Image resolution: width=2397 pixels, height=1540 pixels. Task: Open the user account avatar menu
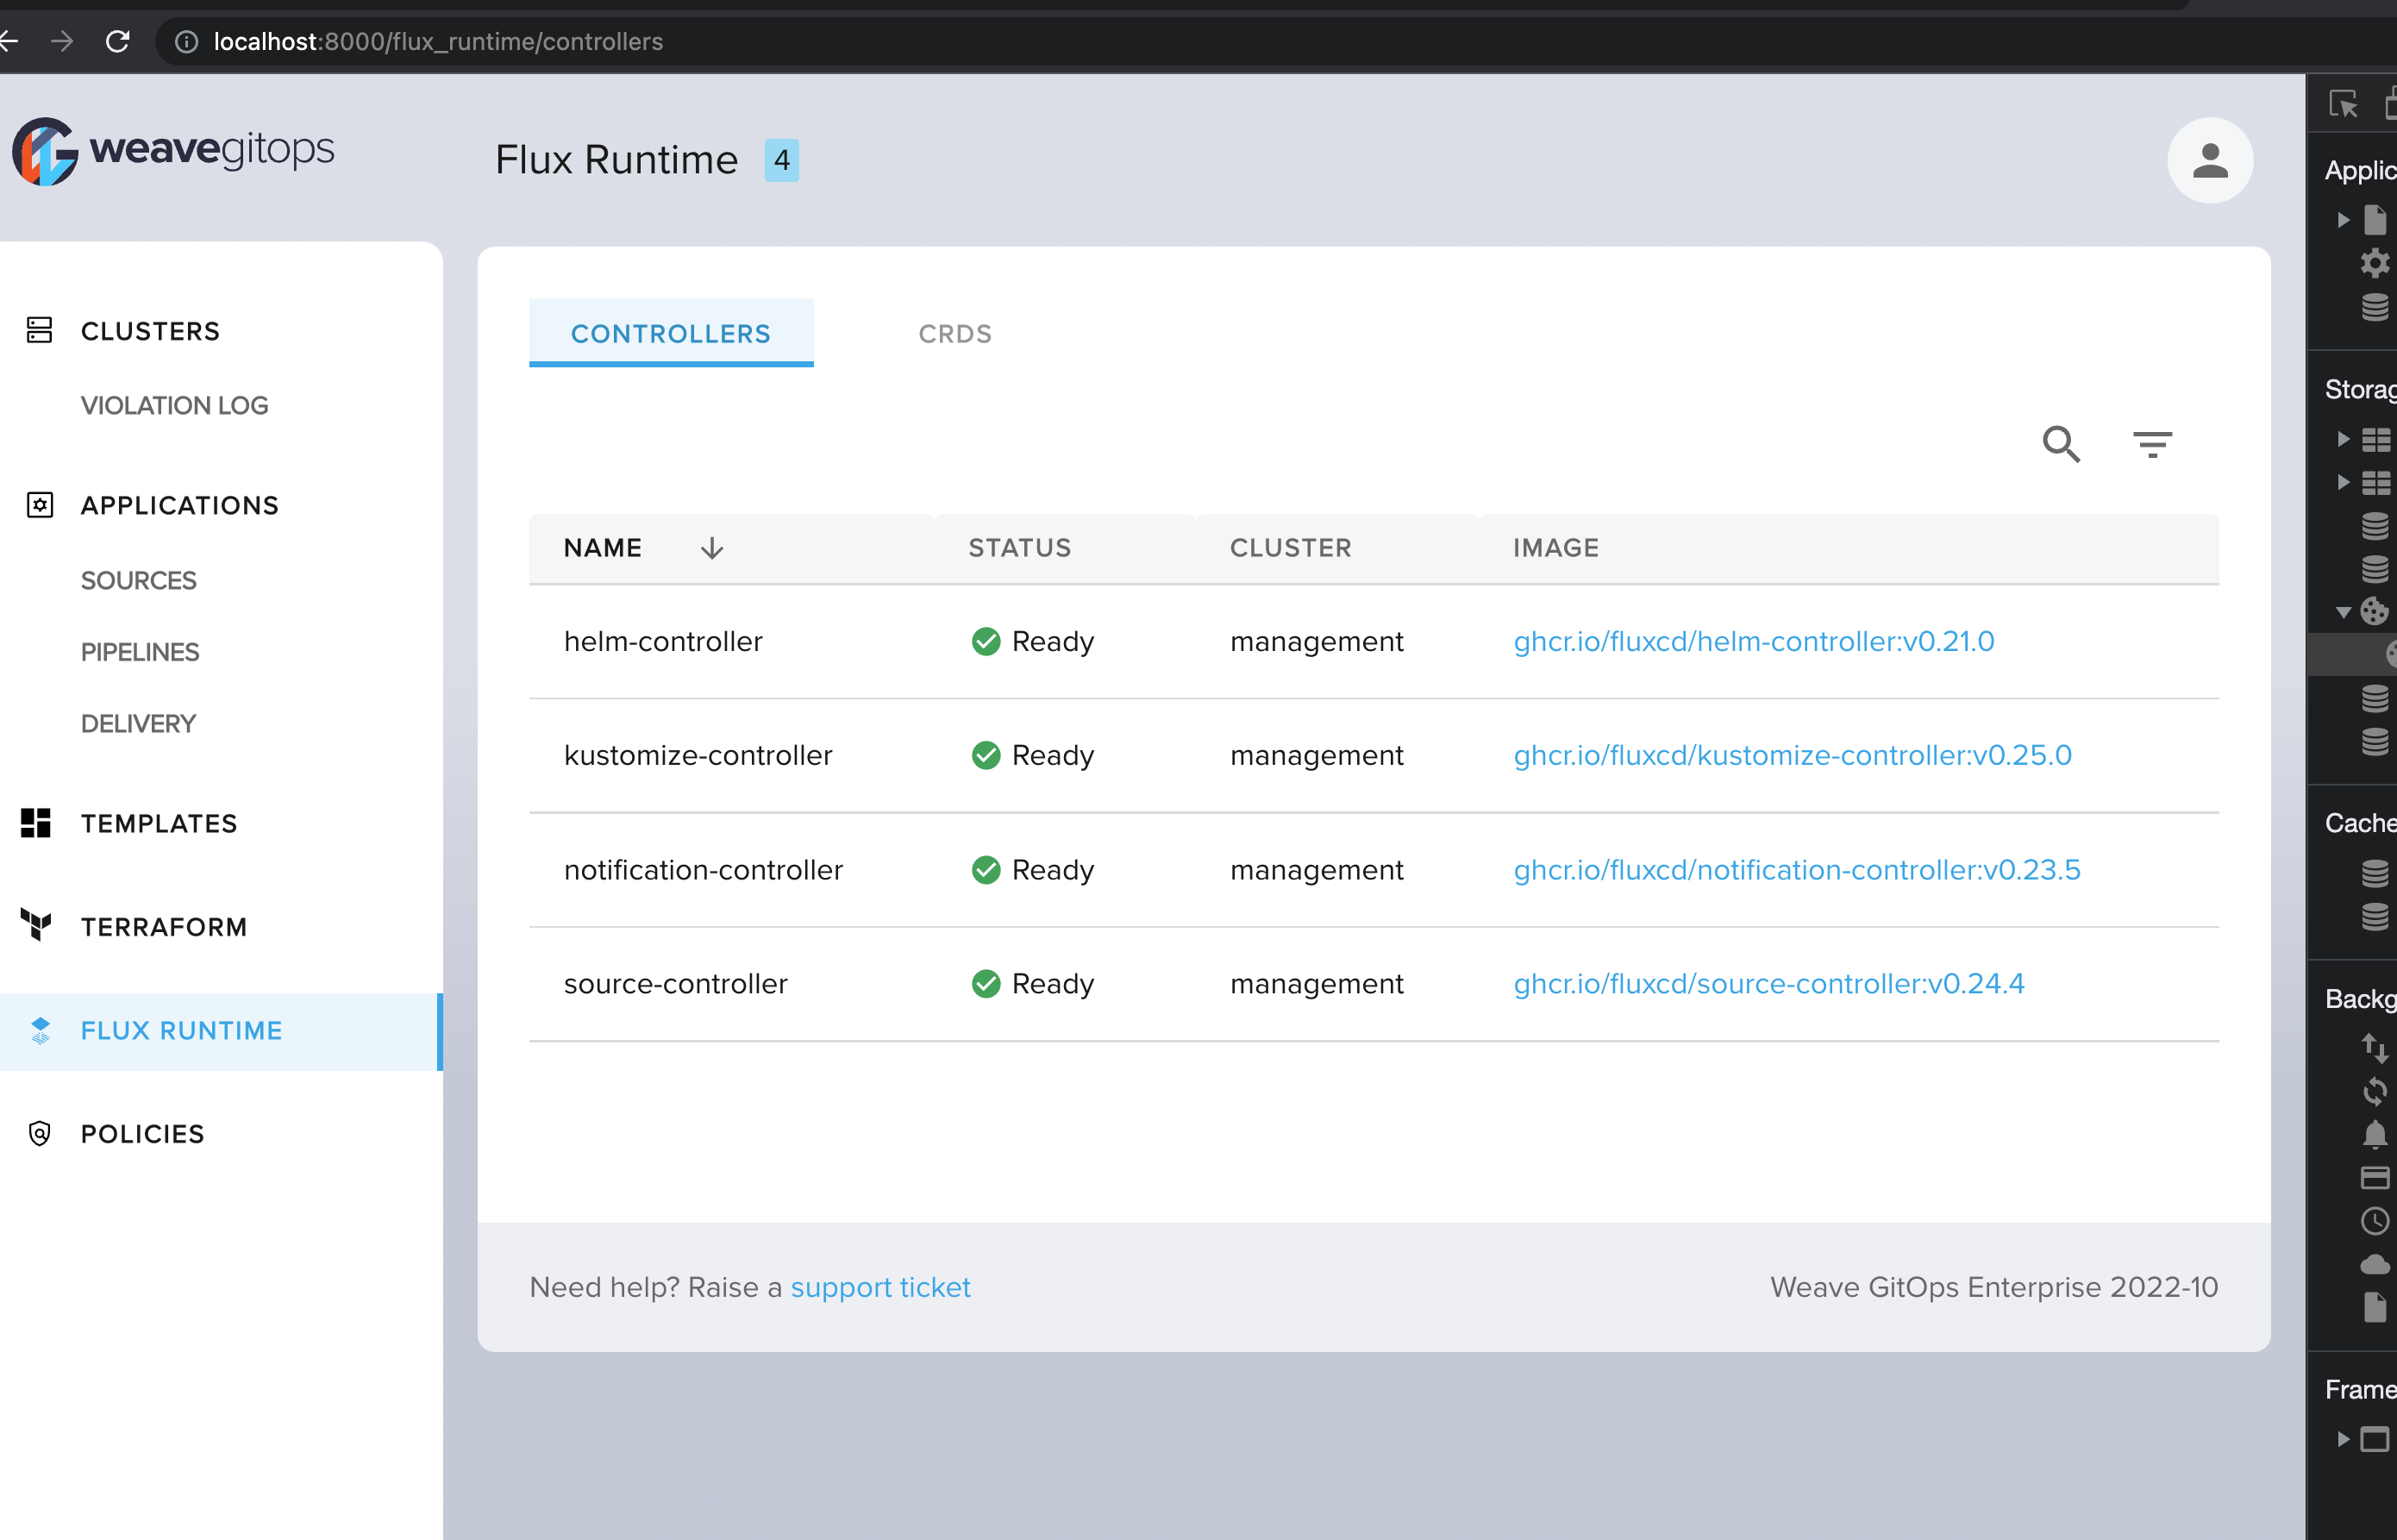coord(2209,160)
